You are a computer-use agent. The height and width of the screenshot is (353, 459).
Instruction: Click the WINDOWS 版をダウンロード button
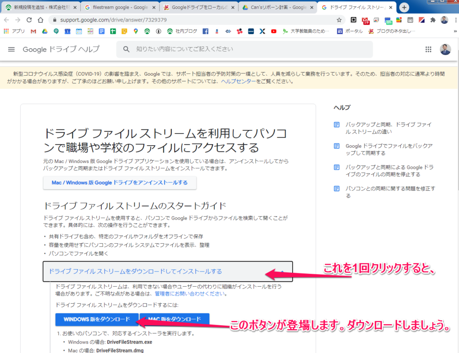(97, 319)
